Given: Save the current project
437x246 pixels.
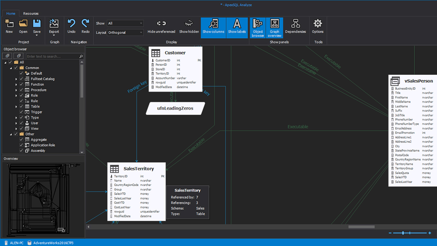Looking at the screenshot, I should point(37,27).
